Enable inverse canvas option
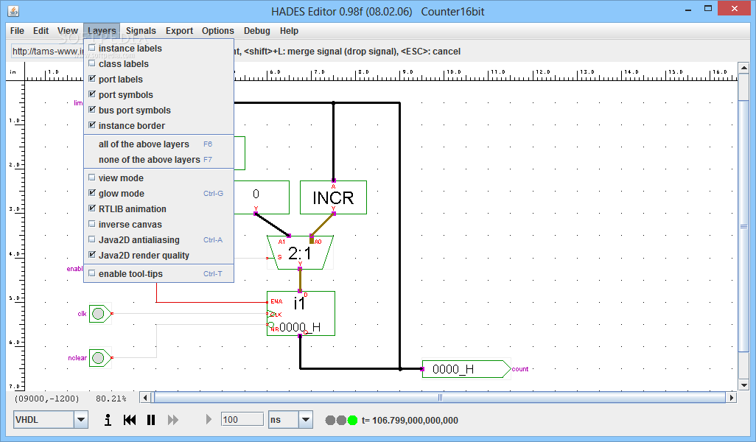 (x=158, y=224)
